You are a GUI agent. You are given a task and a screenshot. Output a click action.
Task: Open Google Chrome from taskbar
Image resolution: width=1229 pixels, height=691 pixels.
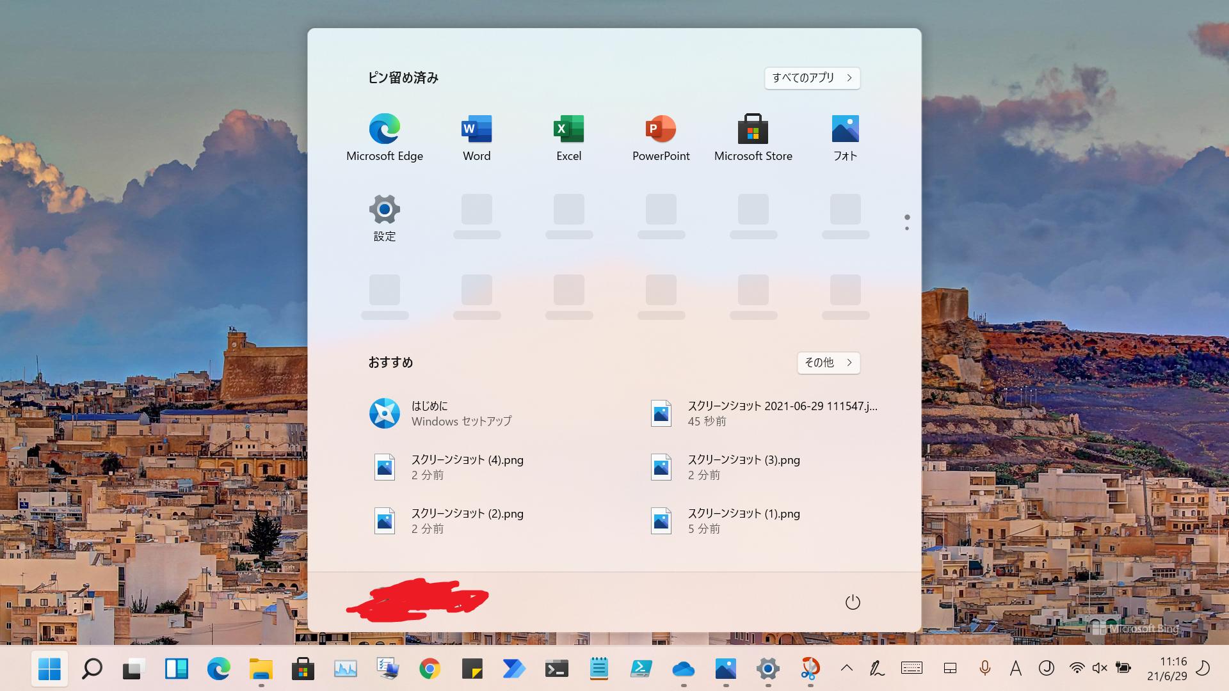pyautogui.click(x=430, y=669)
